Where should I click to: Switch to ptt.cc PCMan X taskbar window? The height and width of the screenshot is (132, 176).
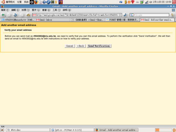[x=72, y=130]
